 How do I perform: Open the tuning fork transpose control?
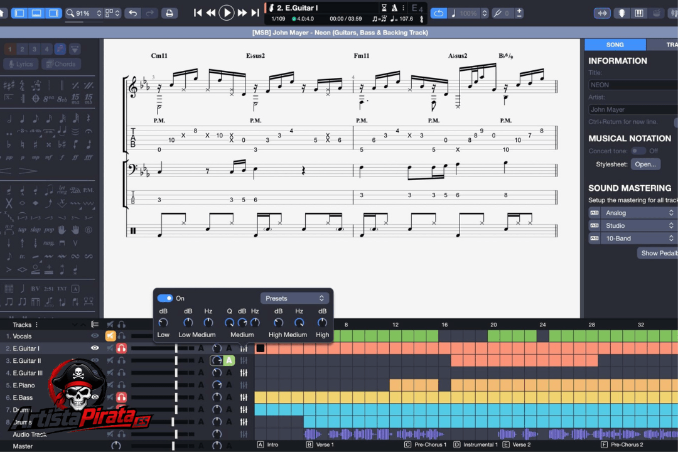click(498, 13)
